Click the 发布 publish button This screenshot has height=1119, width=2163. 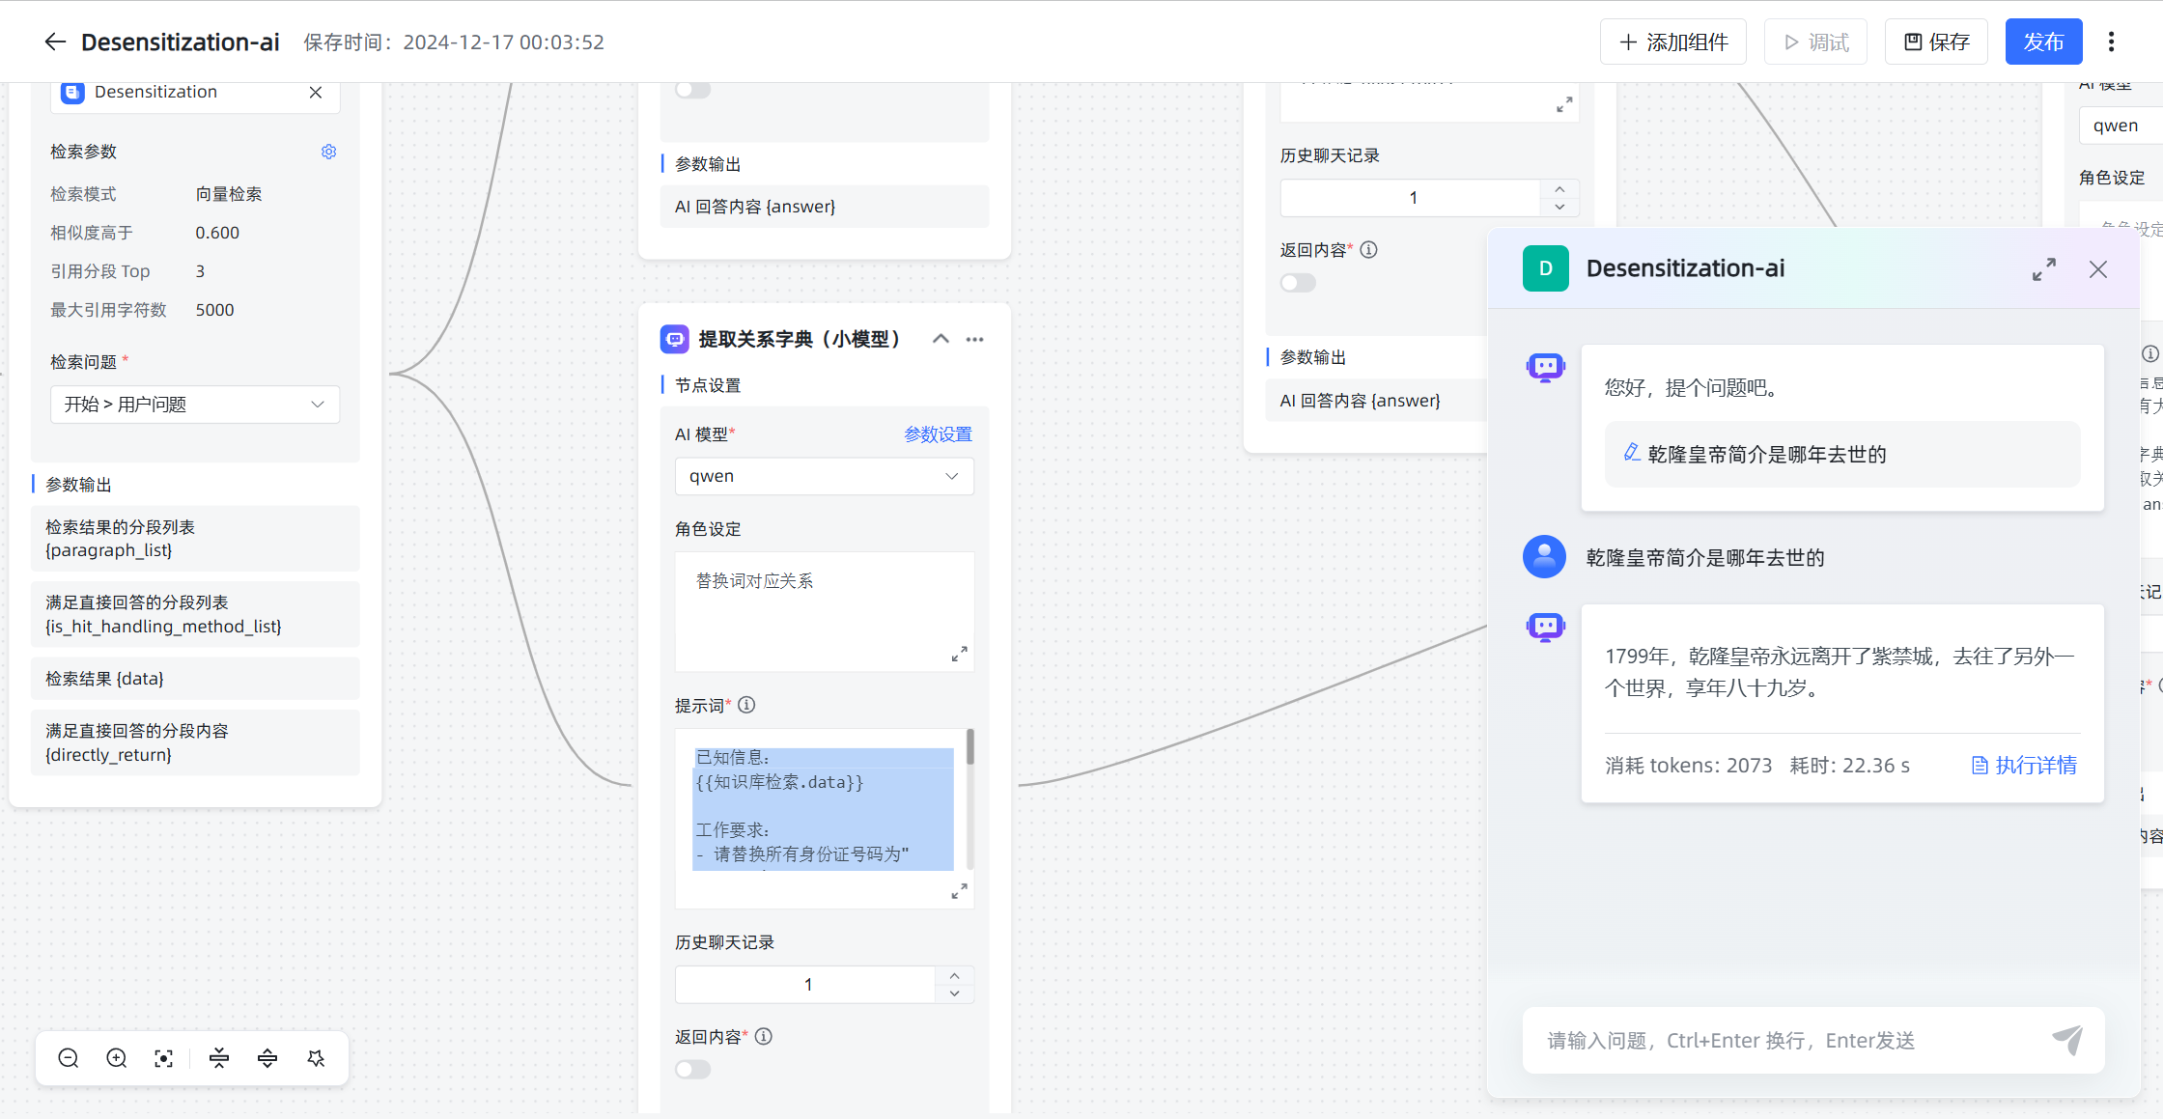pyautogui.click(x=2043, y=41)
